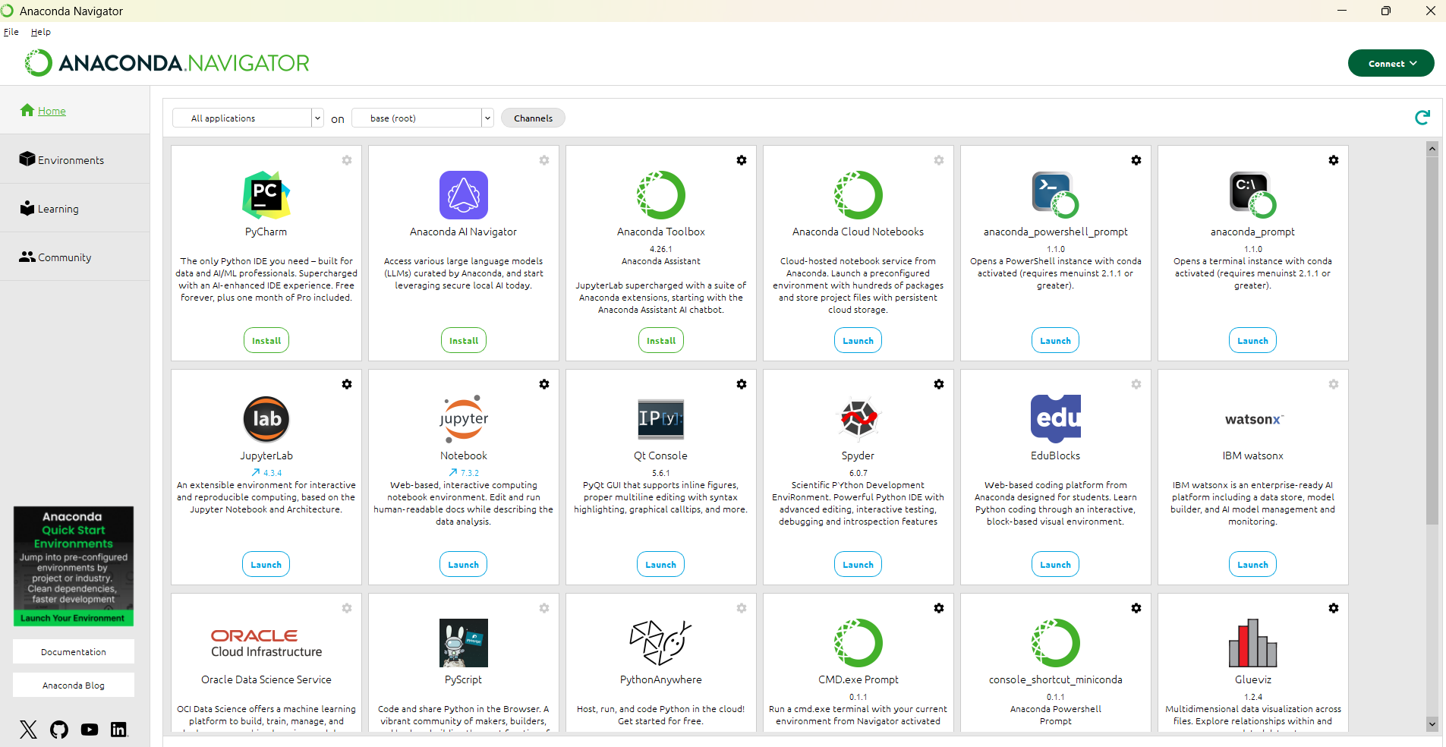Open Anaconda LinkedIn page icon
The image size is (1446, 747).
click(x=119, y=730)
